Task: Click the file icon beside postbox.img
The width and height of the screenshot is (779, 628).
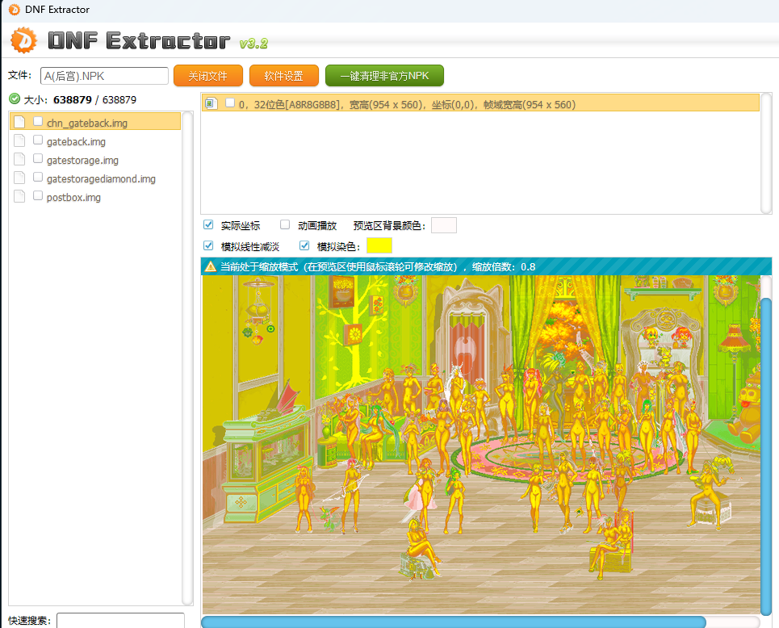Action: point(19,196)
